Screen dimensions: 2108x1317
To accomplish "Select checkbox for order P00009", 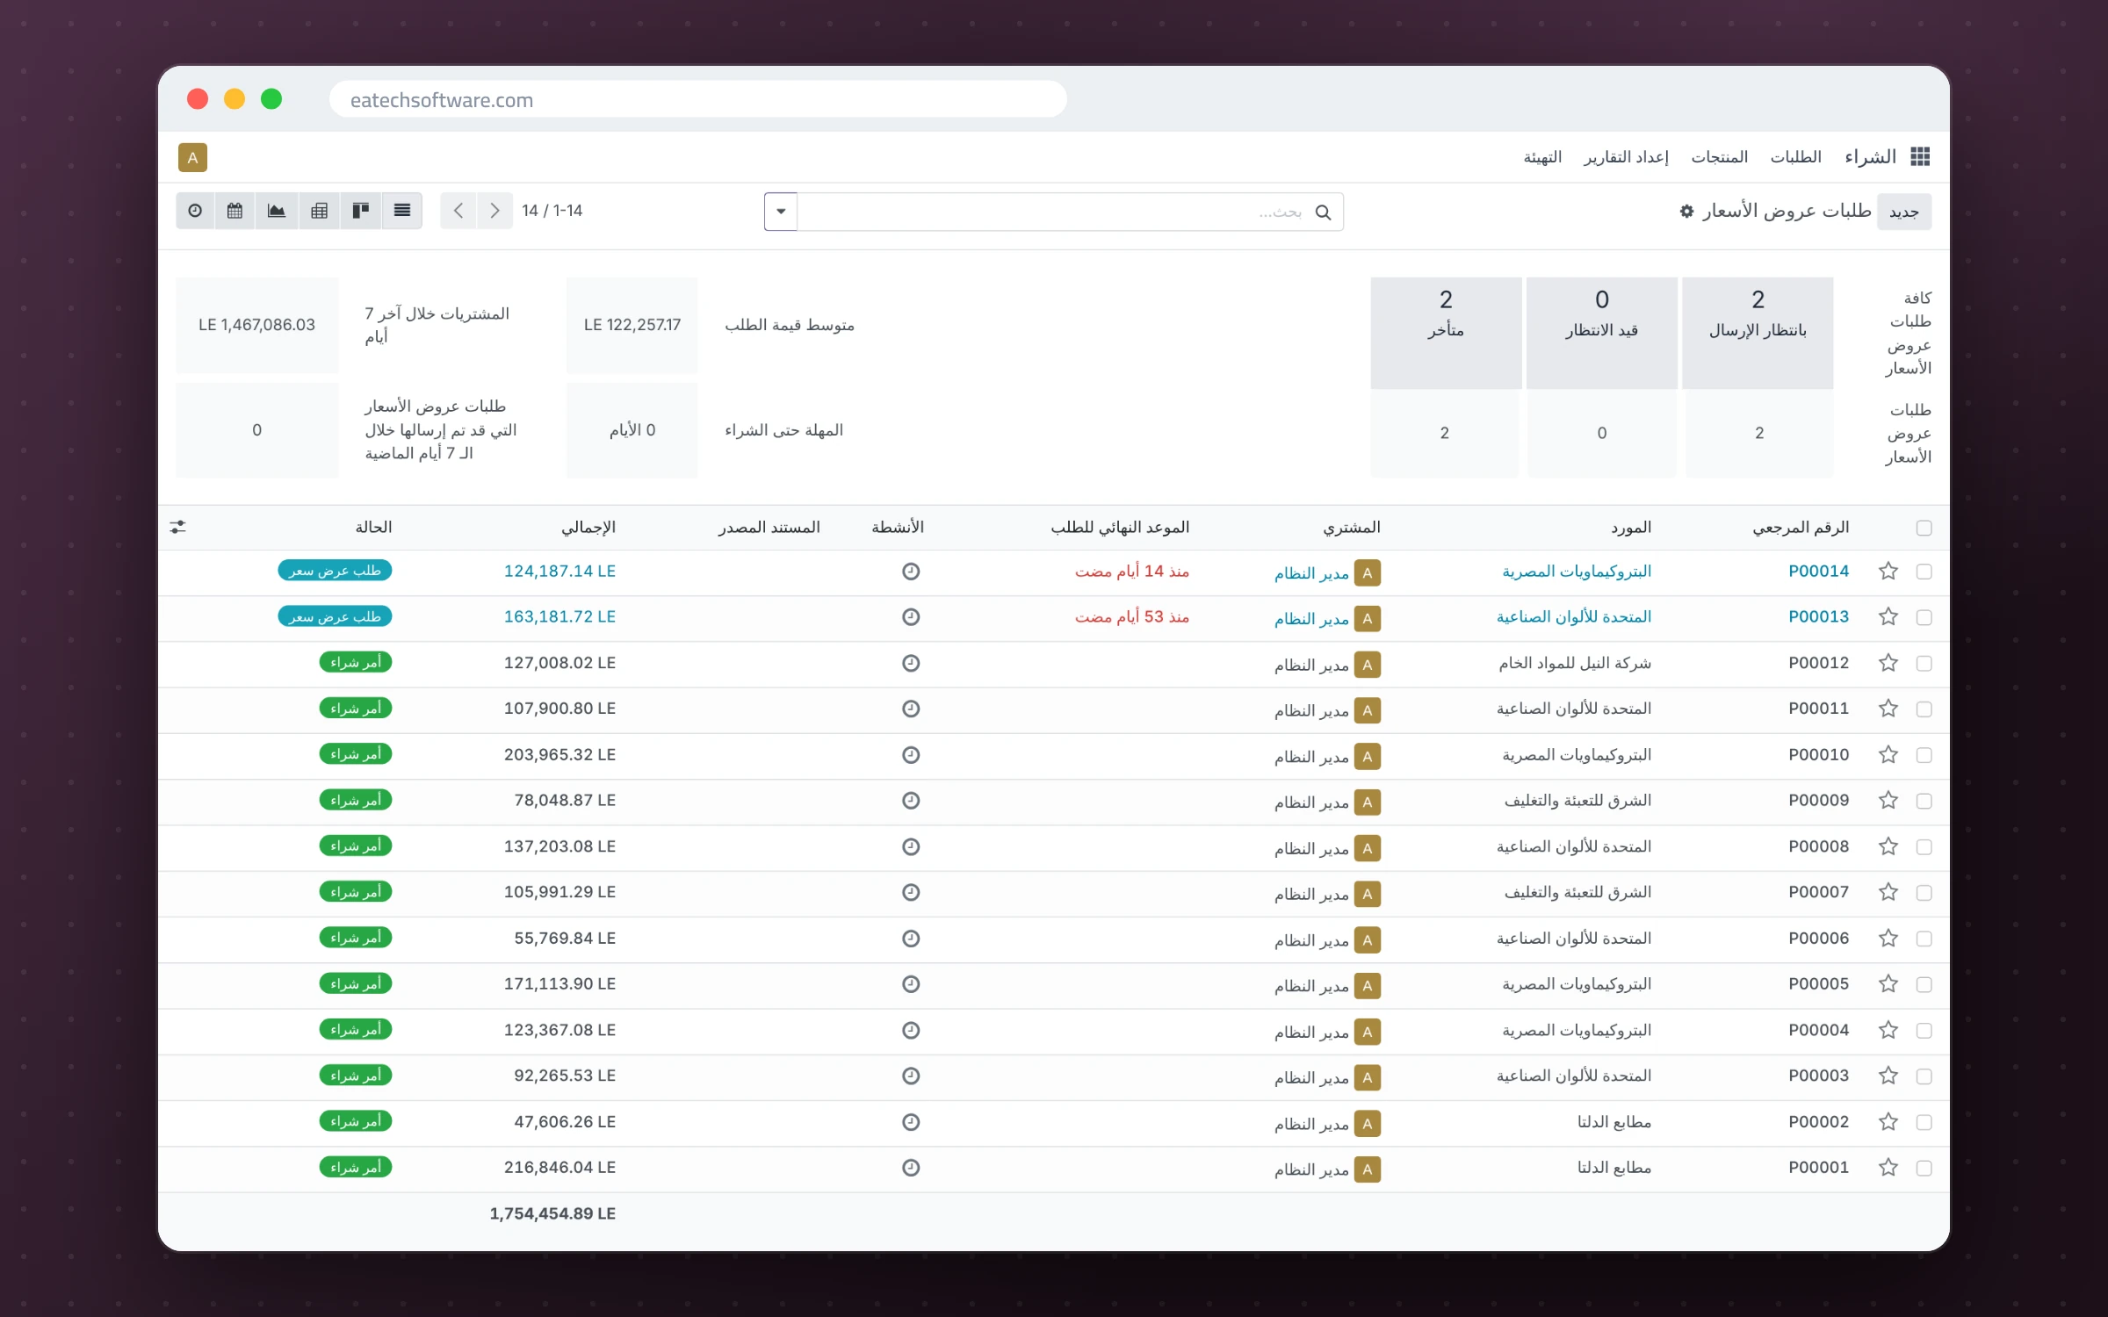I will 1924,801.
